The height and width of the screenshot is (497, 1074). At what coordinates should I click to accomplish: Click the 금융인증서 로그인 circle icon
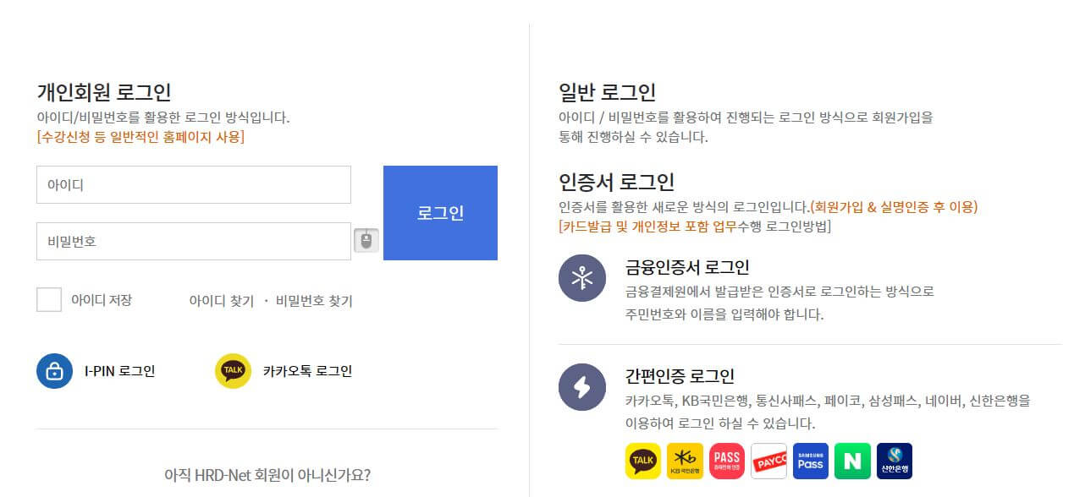[581, 277]
